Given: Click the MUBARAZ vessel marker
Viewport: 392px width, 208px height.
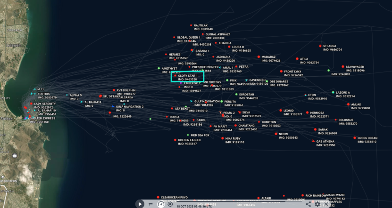Looking at the screenshot, I should click(x=259, y=57).
